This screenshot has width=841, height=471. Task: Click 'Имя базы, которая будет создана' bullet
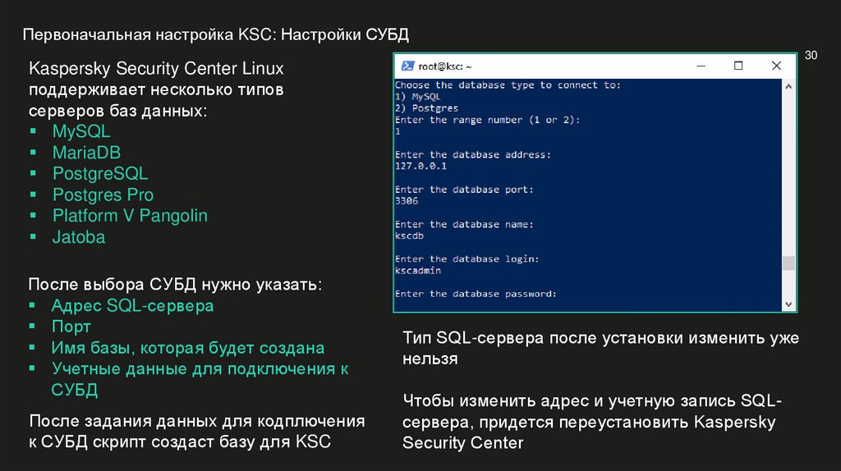click(188, 348)
